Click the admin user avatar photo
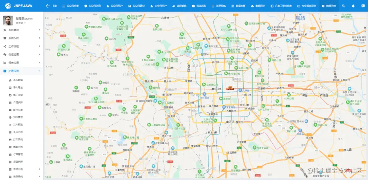 [8, 20]
